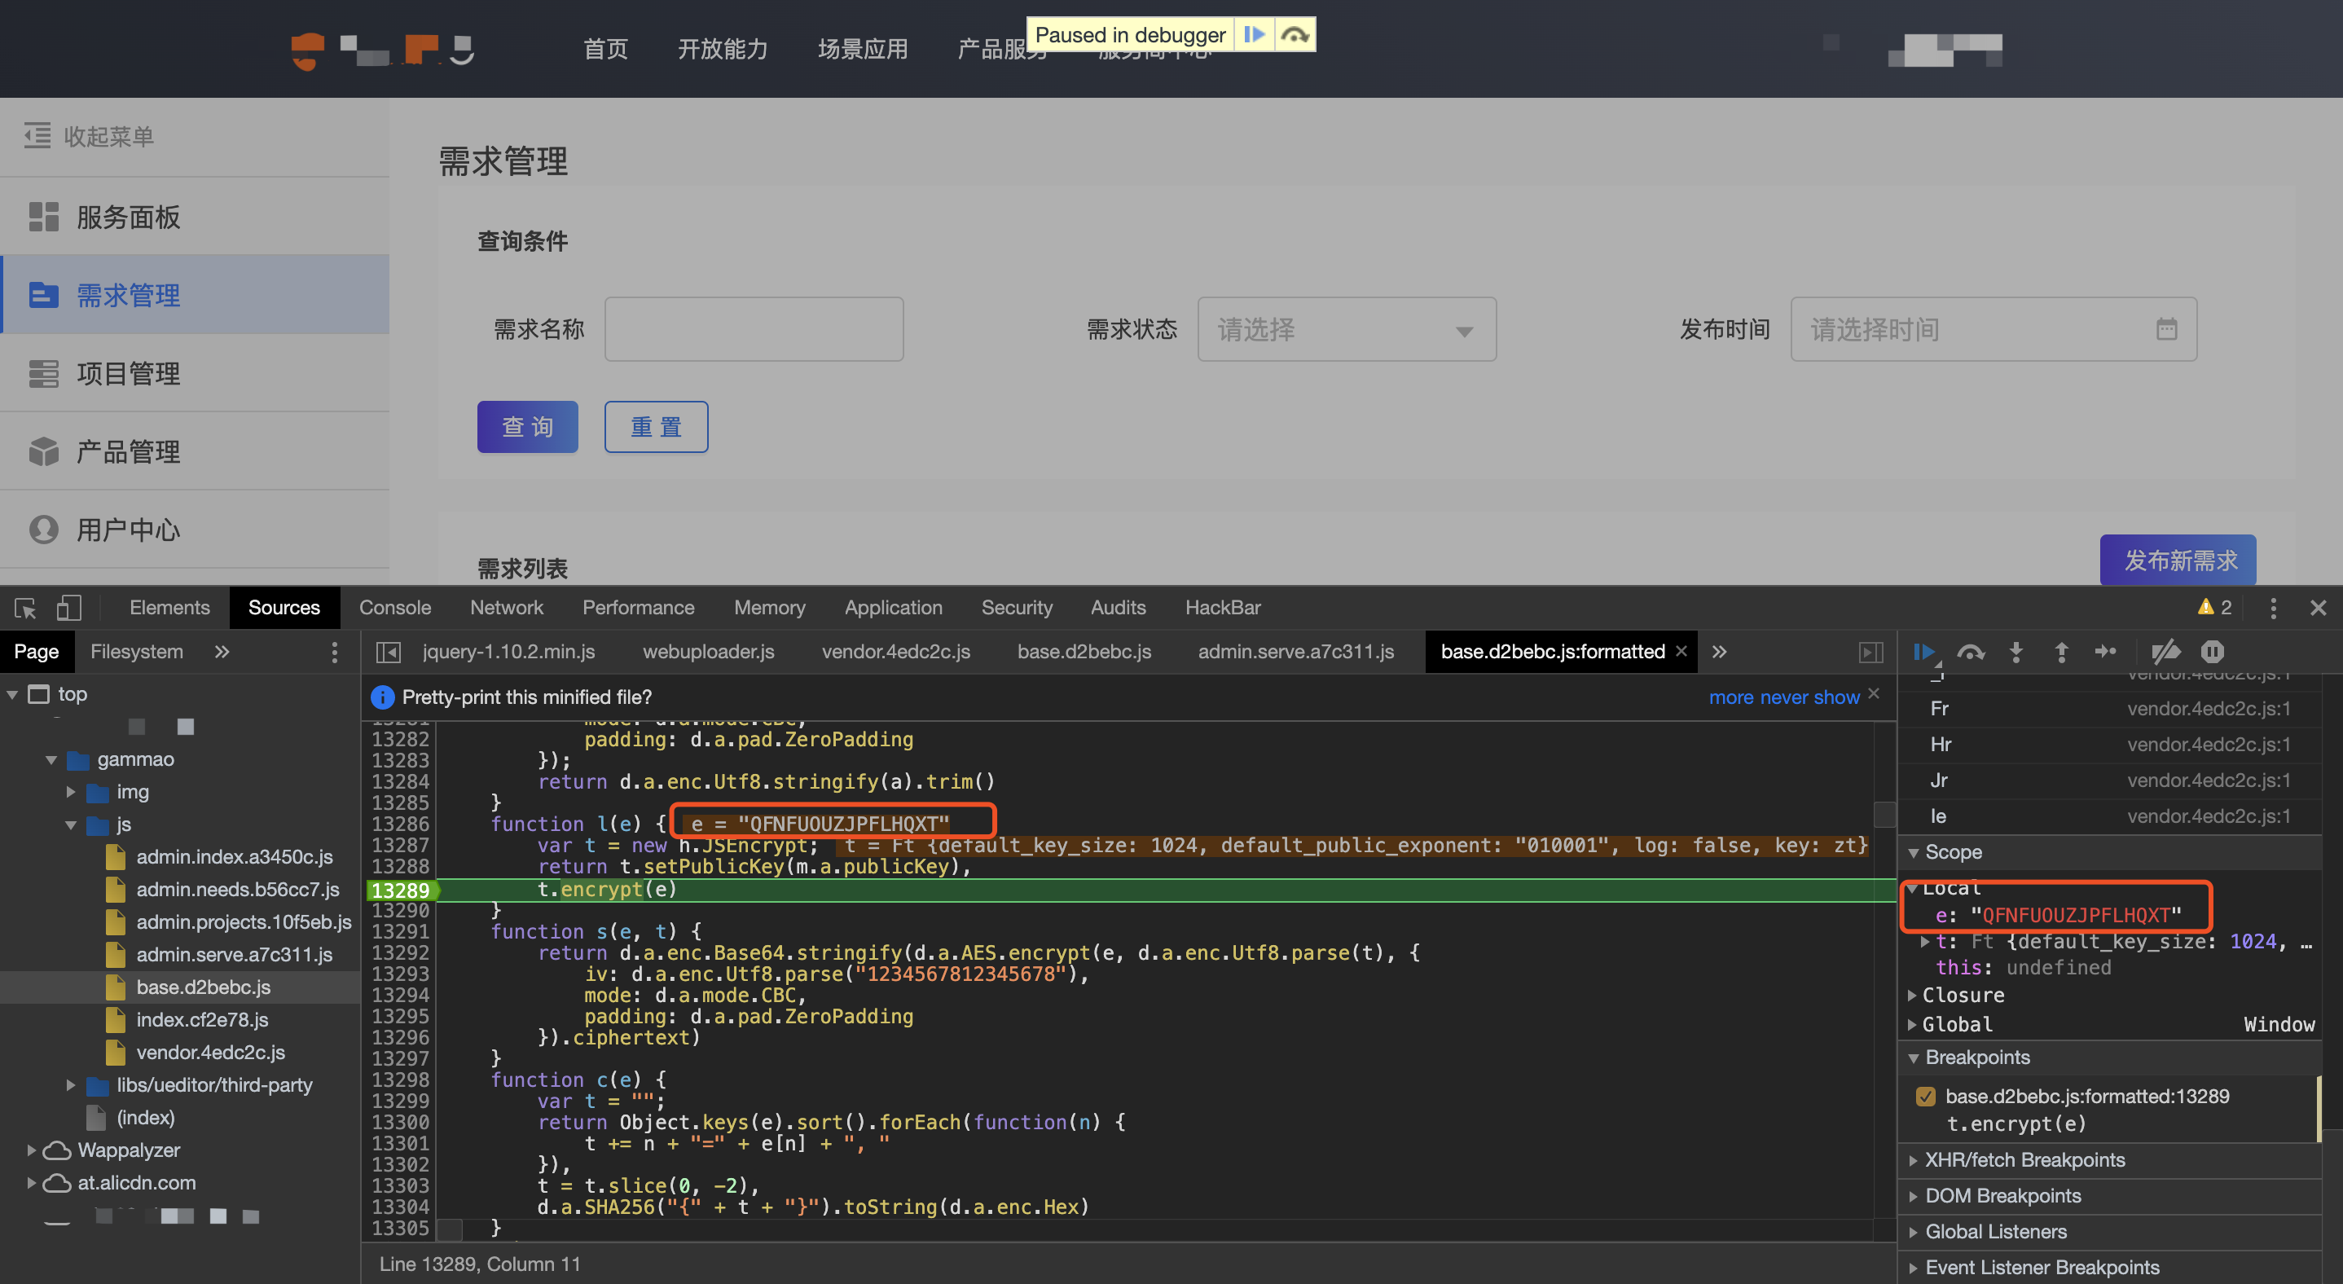Click the 需求名称 input field
The image size is (2343, 1284).
[753, 329]
